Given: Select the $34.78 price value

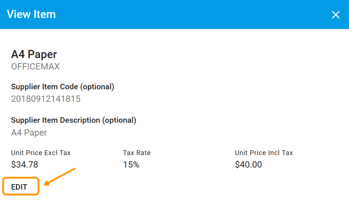Looking at the screenshot, I should (25, 165).
